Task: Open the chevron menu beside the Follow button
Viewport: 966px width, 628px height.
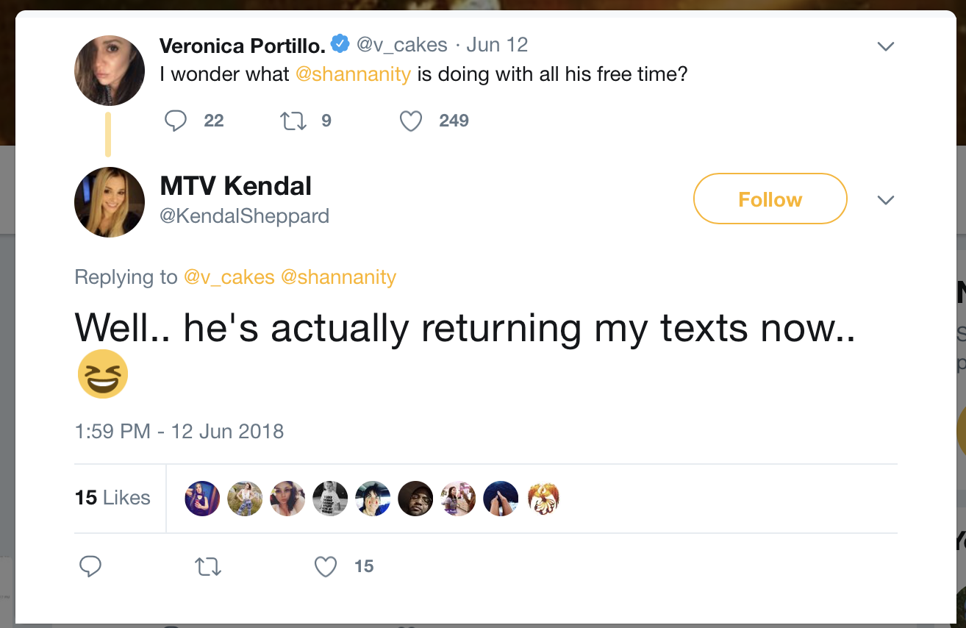Action: (x=886, y=200)
